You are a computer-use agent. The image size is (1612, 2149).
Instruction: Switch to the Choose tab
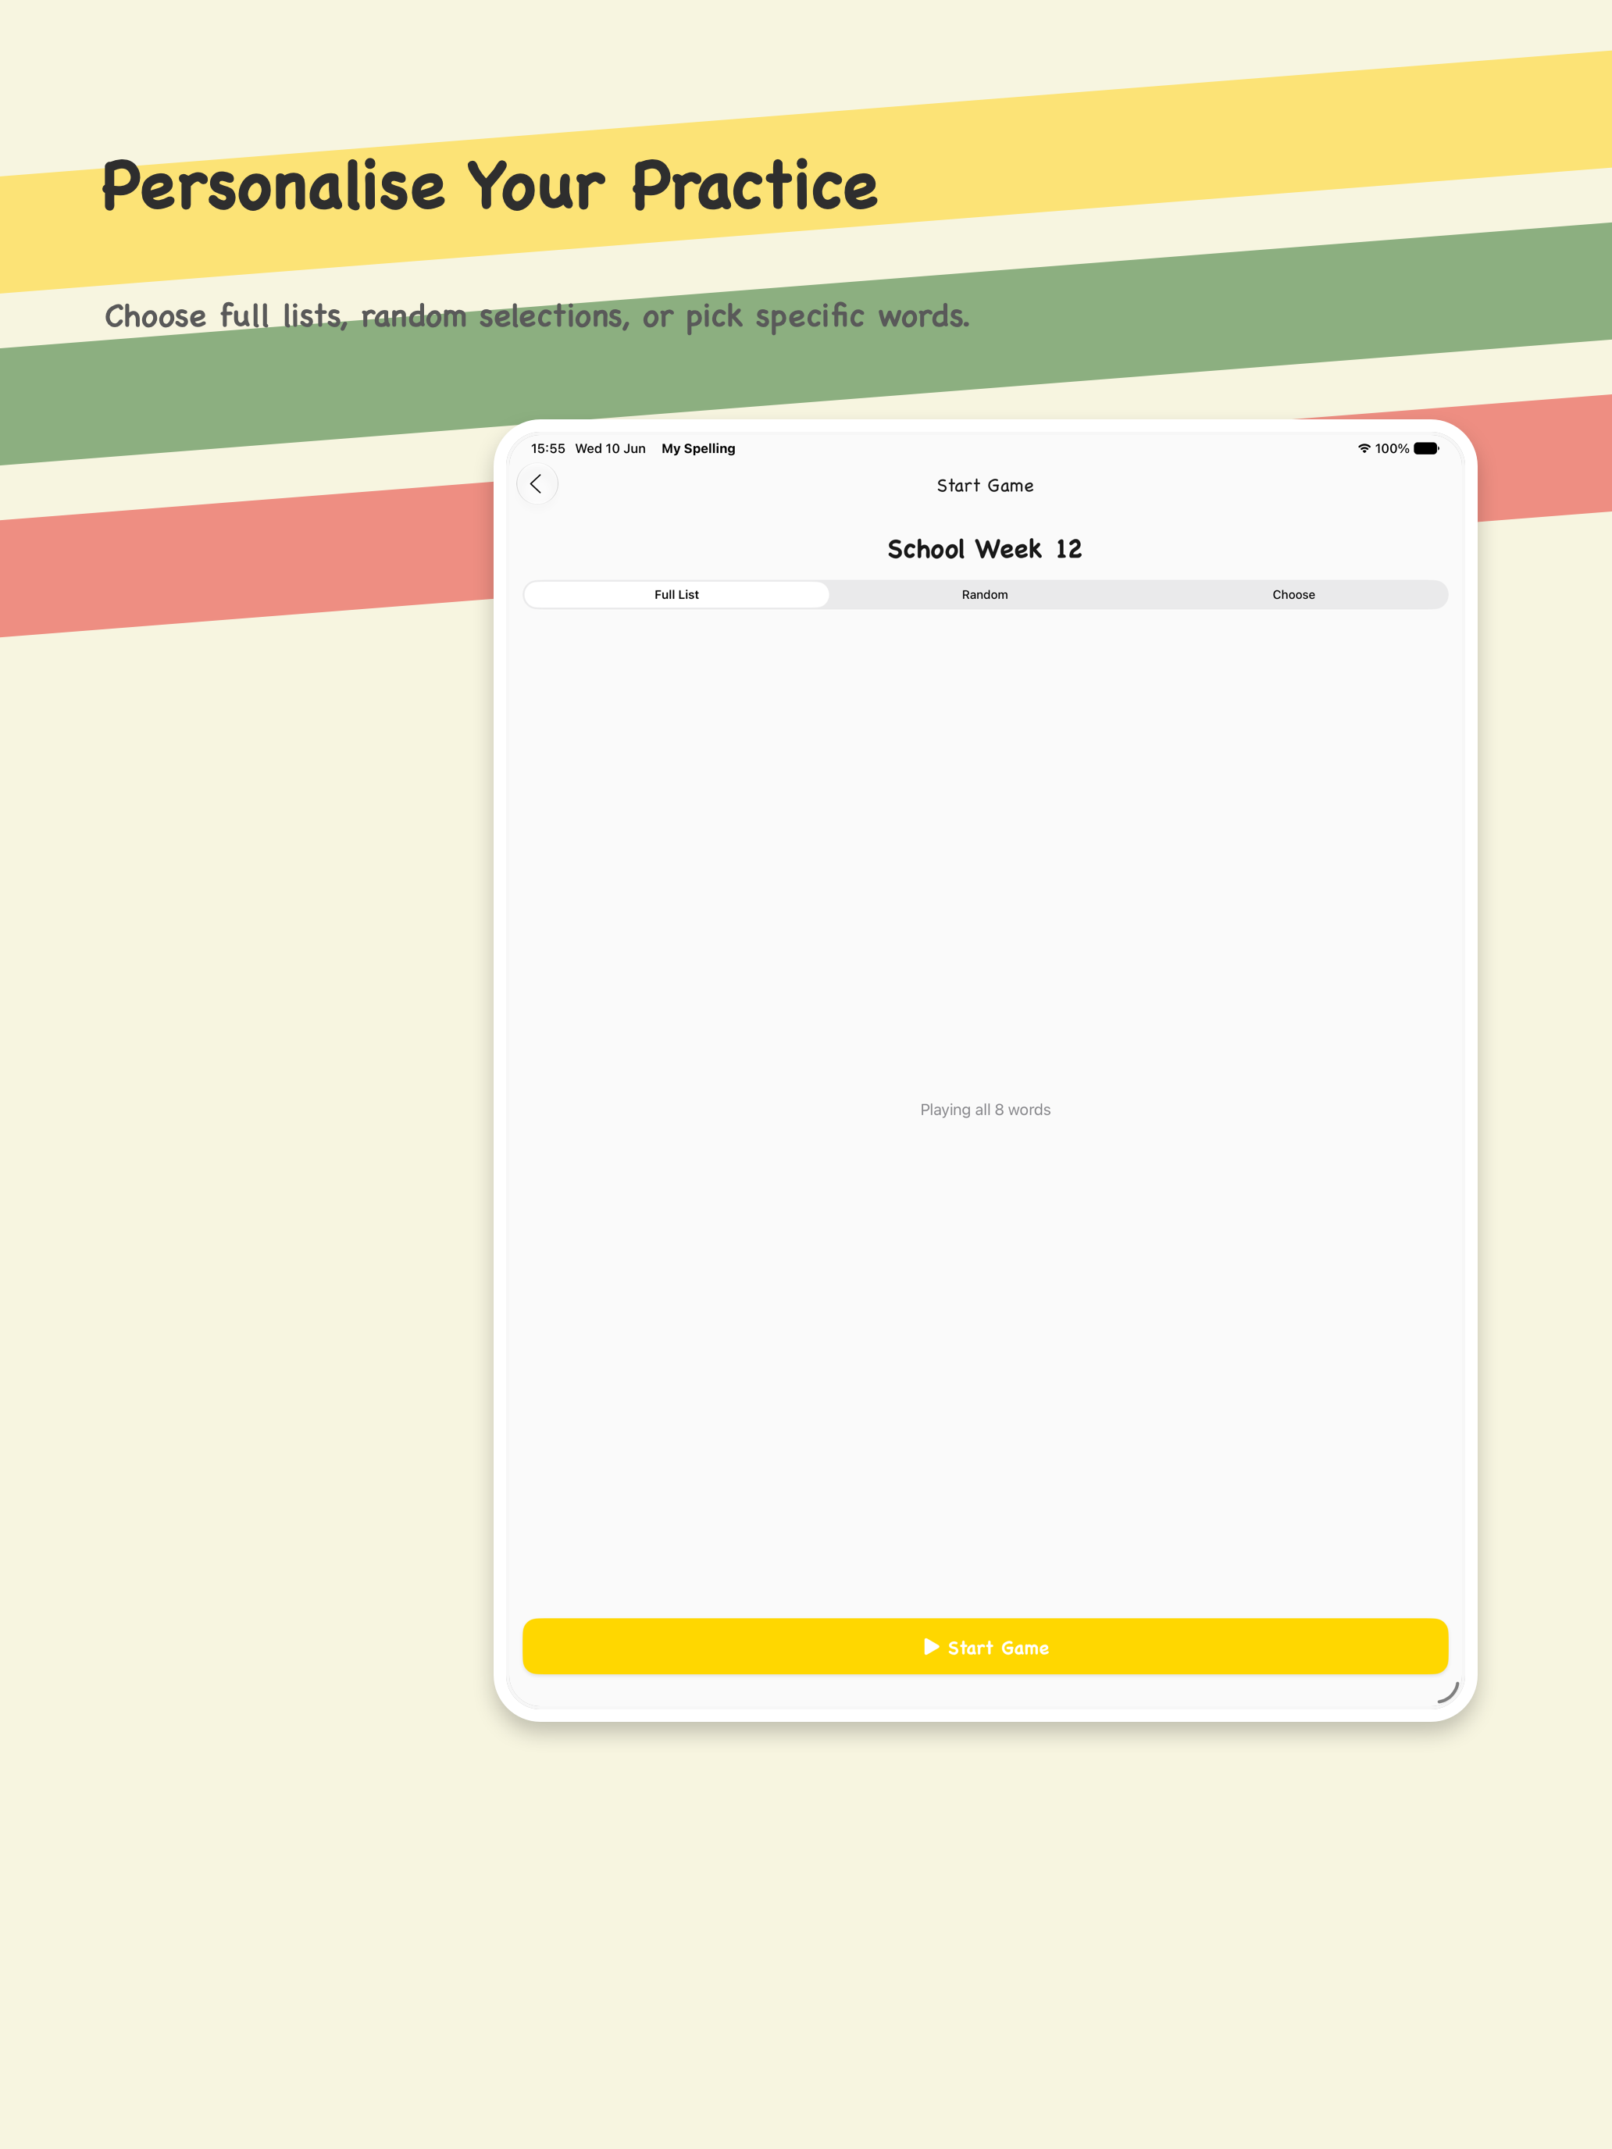coord(1293,594)
